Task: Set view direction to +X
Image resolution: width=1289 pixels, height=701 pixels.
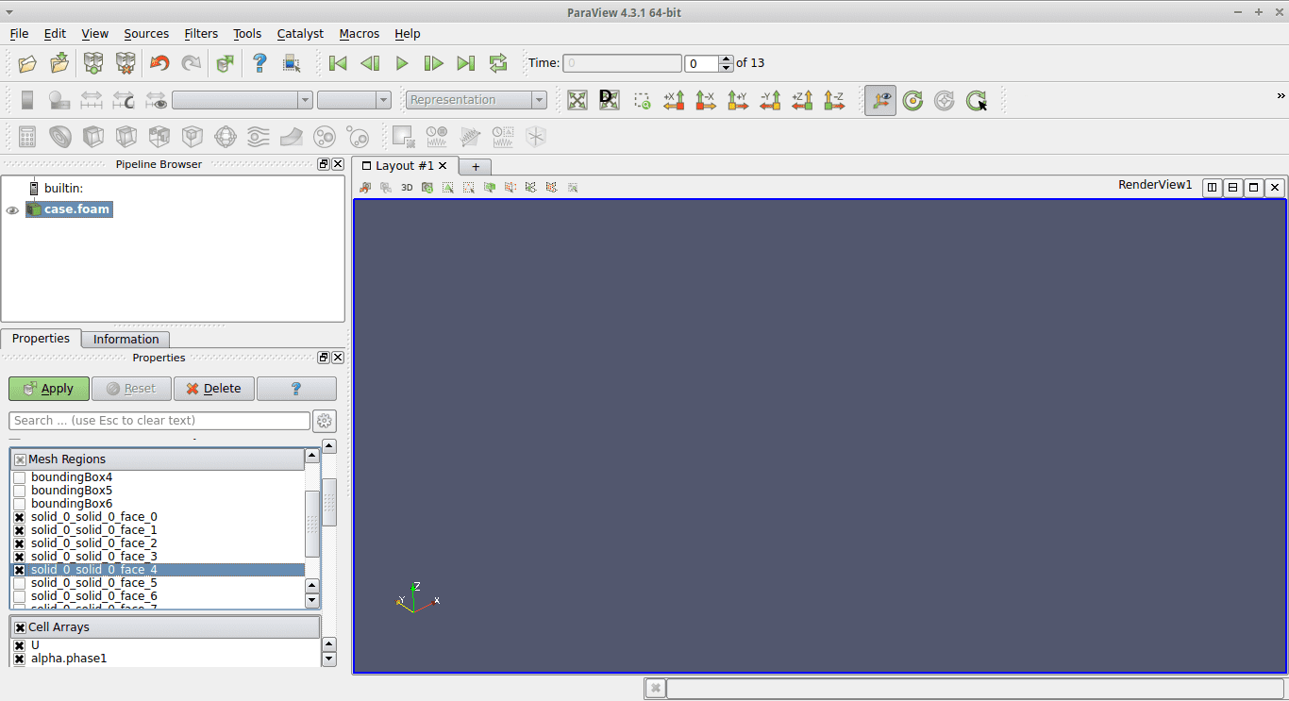Action: (x=674, y=100)
